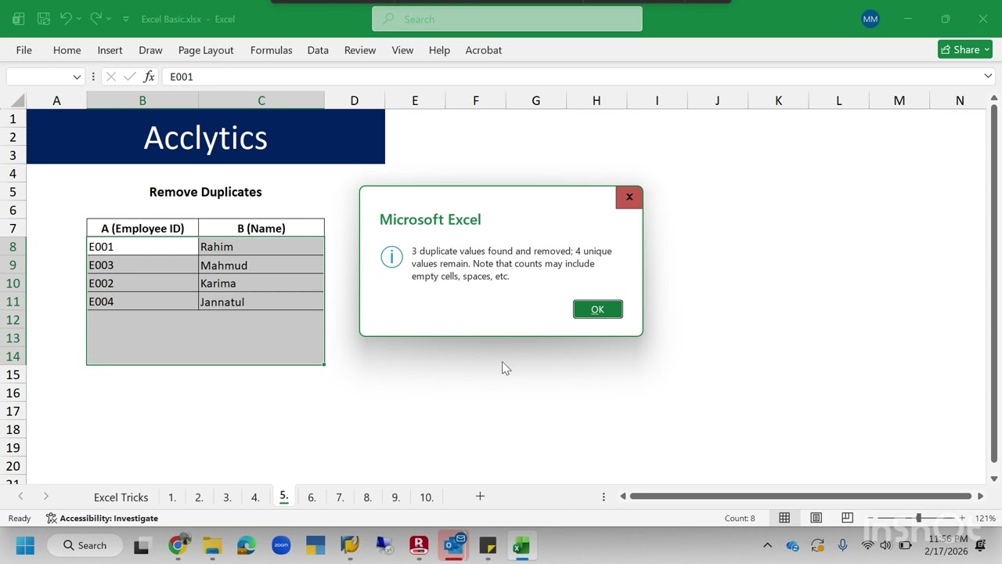Click zoom out minus button
The width and height of the screenshot is (1002, 564).
(873, 519)
